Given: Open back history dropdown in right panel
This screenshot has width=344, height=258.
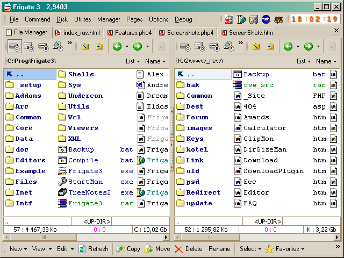Looking at the screenshot, I should [298, 46].
